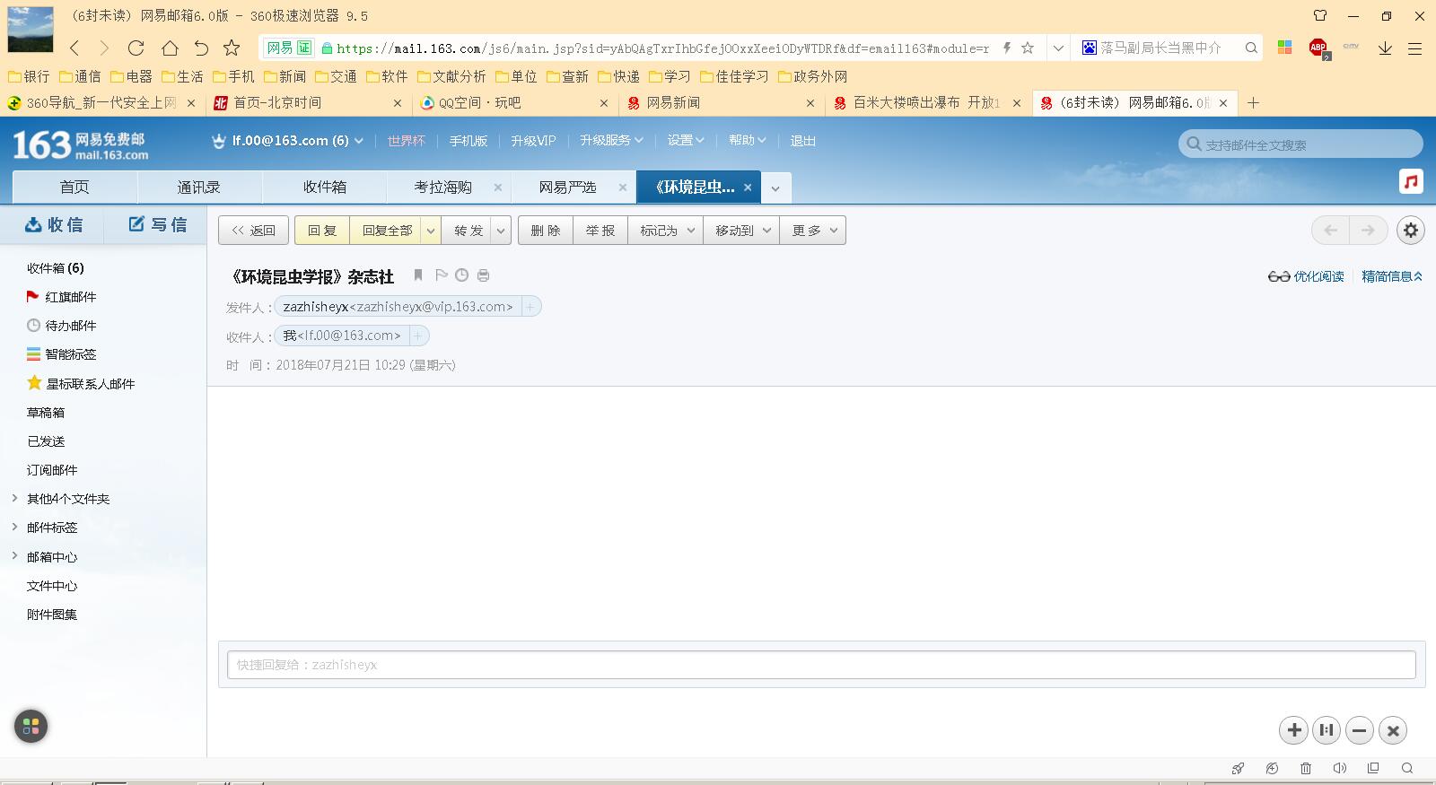Close the zoom controls with X circle
Screen dimensions: 1436x785
[x=1393, y=730]
